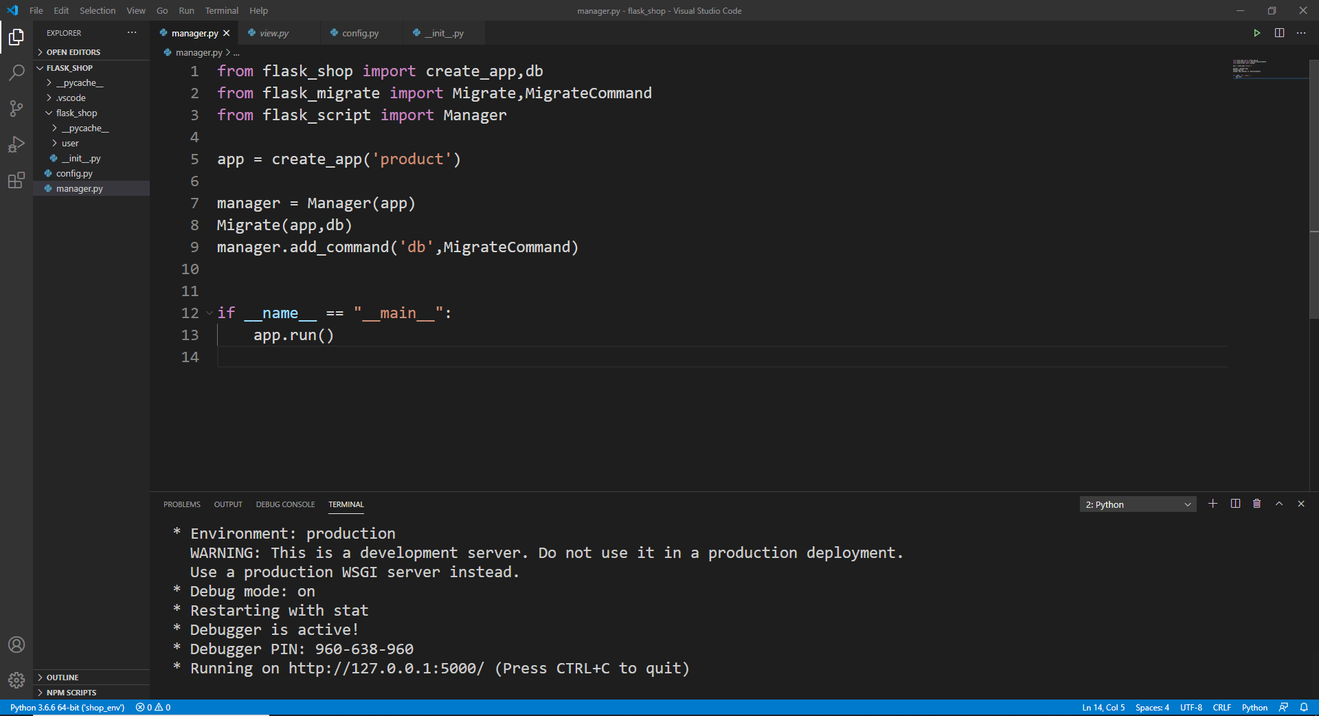Open the Source Control view

click(x=16, y=108)
